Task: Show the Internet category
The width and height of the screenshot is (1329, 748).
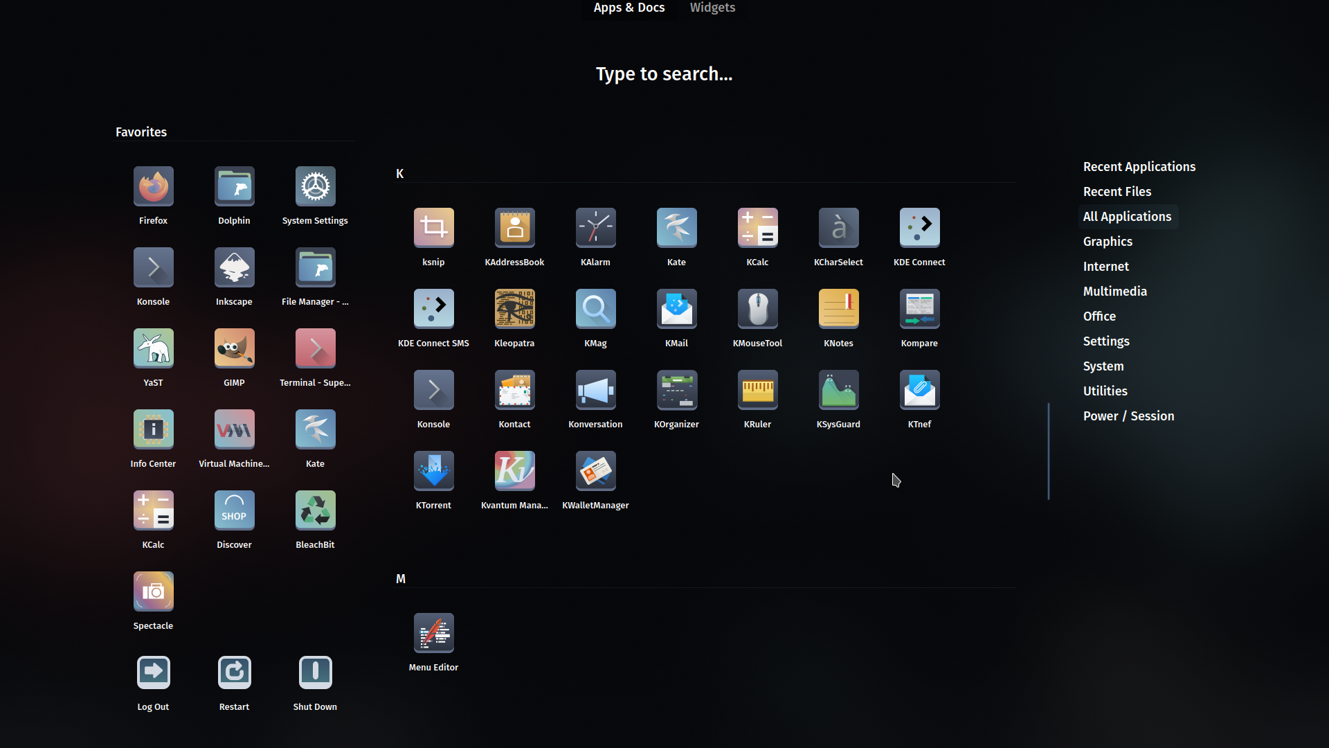Action: point(1106,267)
